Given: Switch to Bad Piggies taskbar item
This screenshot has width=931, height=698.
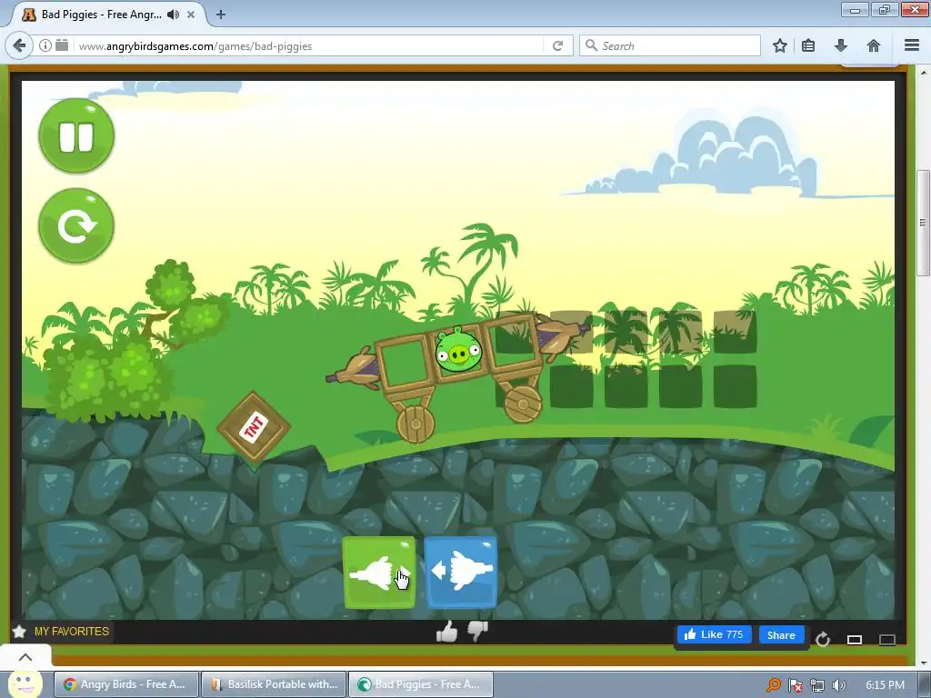Looking at the screenshot, I should [x=420, y=684].
